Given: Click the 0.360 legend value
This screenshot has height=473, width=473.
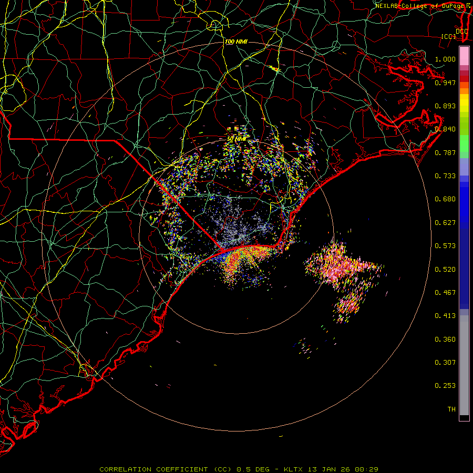Looking at the screenshot, I should (445, 340).
